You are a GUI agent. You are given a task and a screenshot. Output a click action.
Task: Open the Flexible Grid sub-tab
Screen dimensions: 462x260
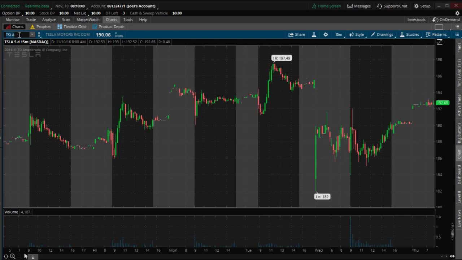71,27
